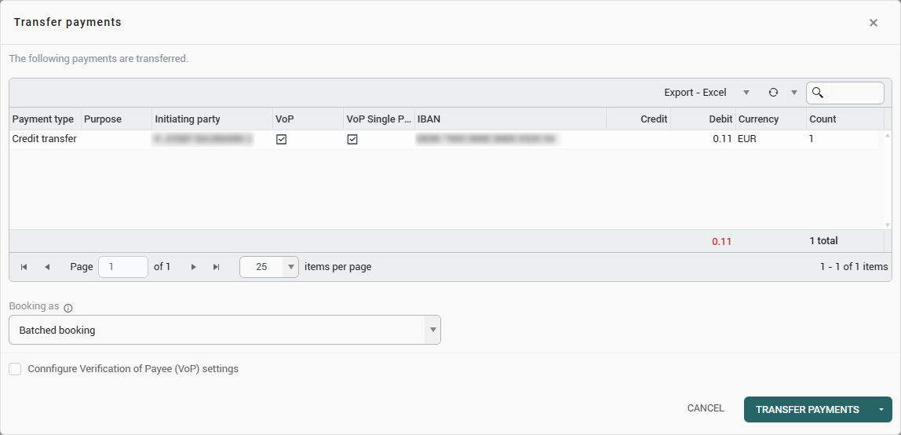Open the Export - Excel dropdown arrow
This screenshot has height=435, width=901.
click(746, 93)
